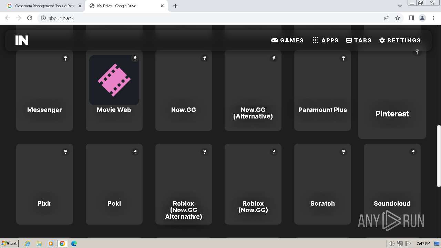Pin the Poki app card
This screenshot has height=248, width=441.
135,152
